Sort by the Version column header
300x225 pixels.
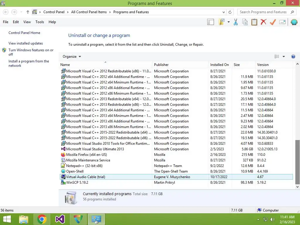(x=274, y=65)
